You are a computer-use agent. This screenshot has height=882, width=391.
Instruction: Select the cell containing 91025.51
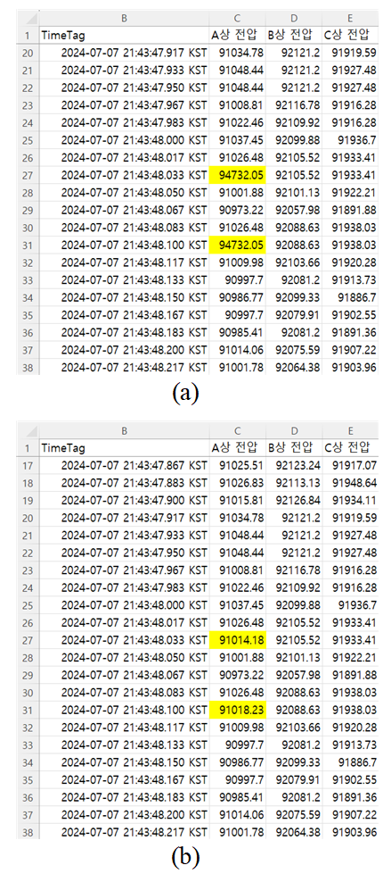pyautogui.click(x=237, y=466)
